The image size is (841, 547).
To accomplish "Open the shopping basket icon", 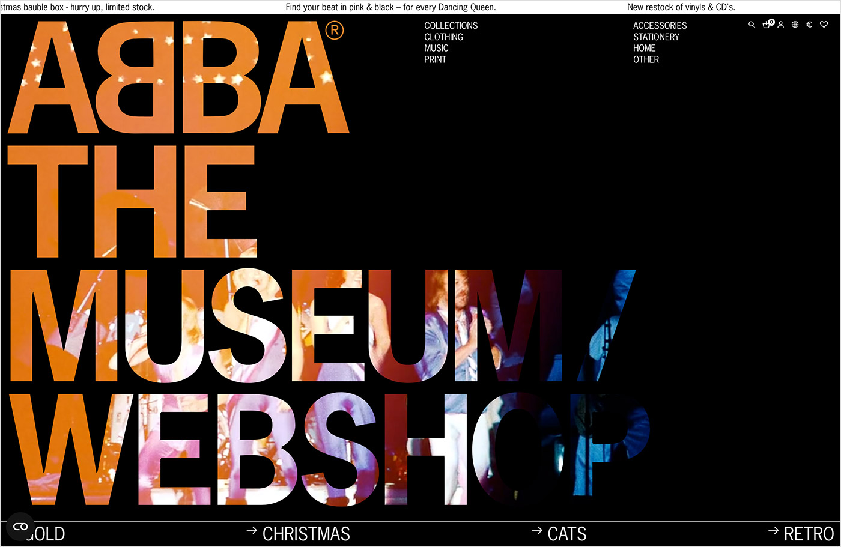I will point(767,25).
